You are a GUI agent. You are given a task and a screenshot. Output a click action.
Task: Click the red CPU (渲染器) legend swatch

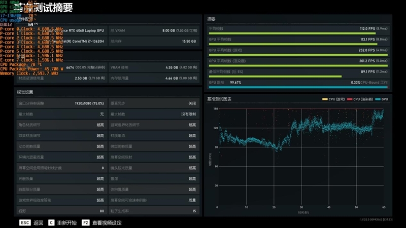pyautogui.click(x=350, y=99)
